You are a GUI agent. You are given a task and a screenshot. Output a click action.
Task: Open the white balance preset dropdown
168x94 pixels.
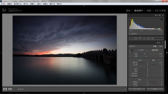point(156,50)
